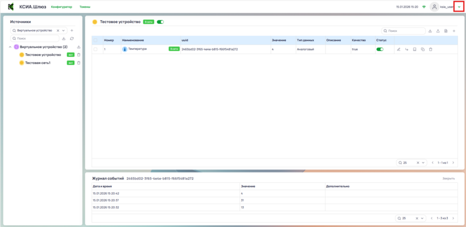Click the Поиск field in sources panel
This screenshot has width=466, height=227.
[35, 38]
